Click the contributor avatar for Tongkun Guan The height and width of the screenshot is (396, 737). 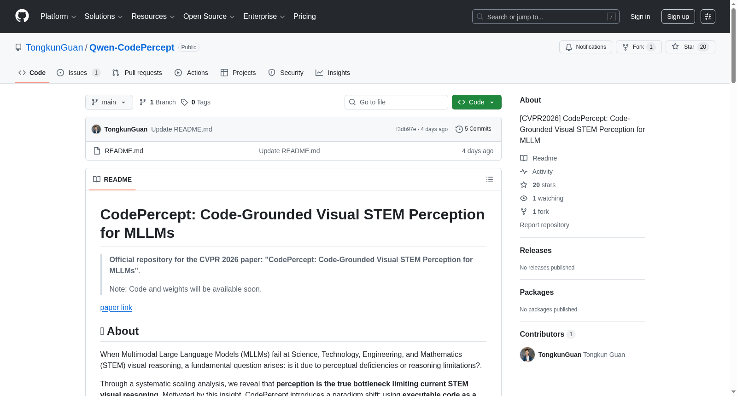coord(527,355)
